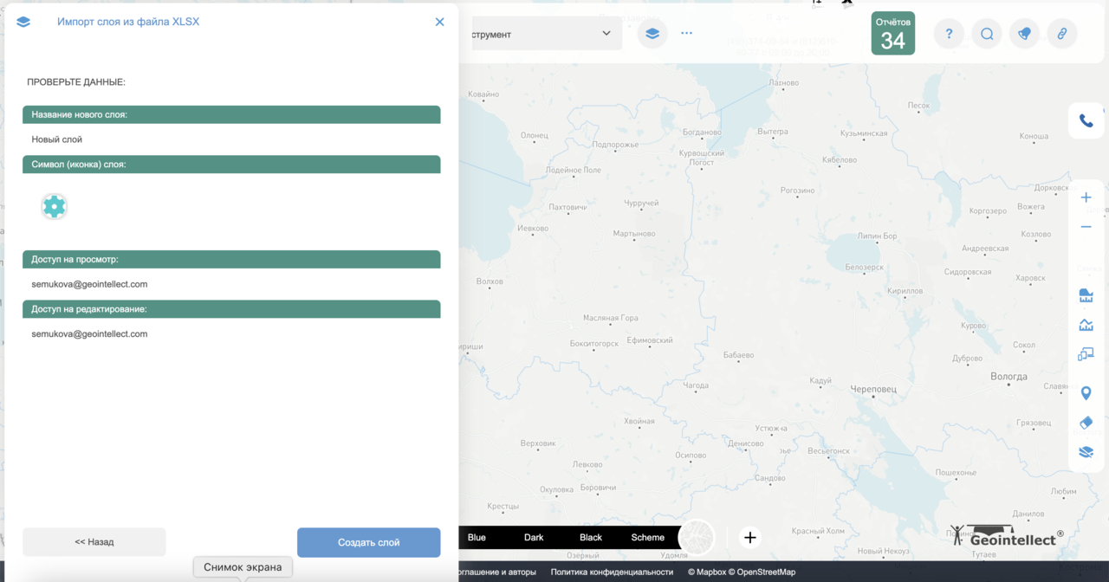This screenshot has width=1109, height=582.
Task: Click the phone contact icon on right edge
Action: pyautogui.click(x=1086, y=120)
